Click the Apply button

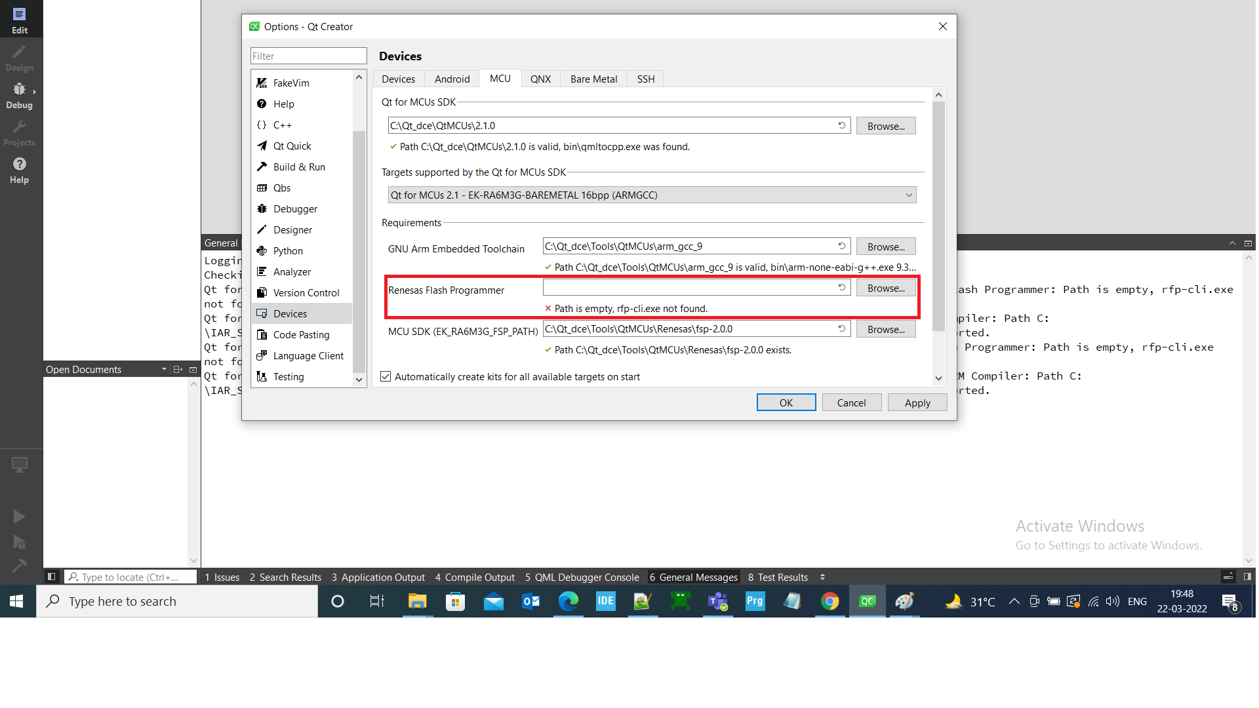click(x=917, y=403)
